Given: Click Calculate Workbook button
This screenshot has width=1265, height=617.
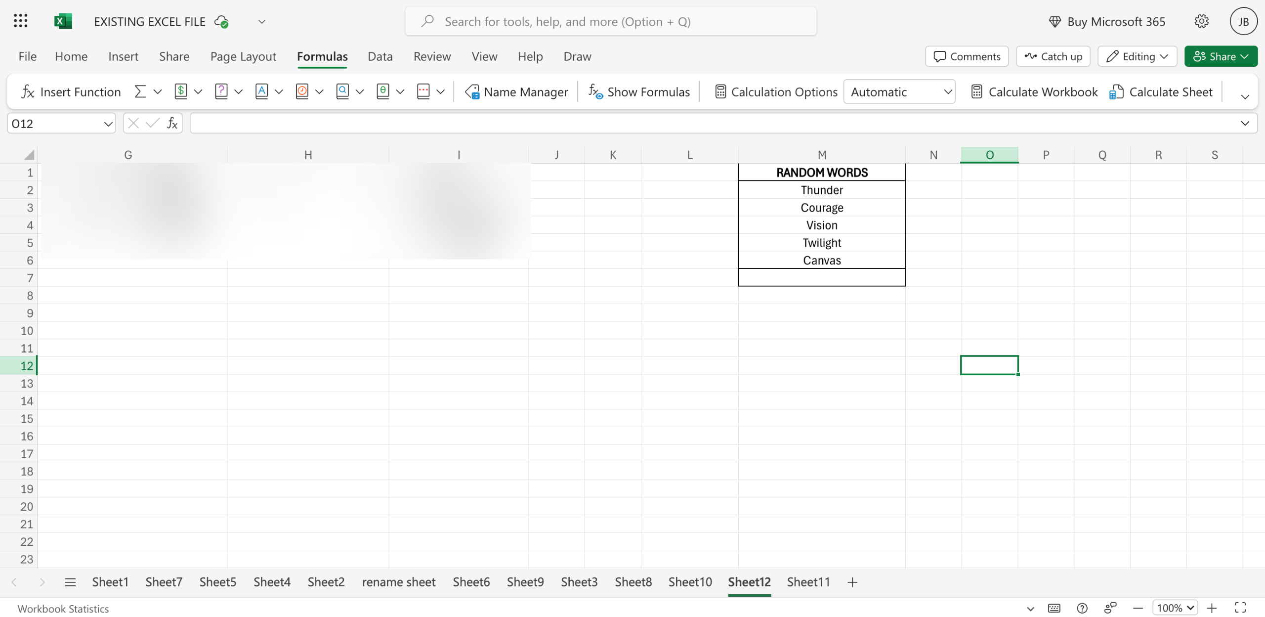Looking at the screenshot, I should point(1034,92).
